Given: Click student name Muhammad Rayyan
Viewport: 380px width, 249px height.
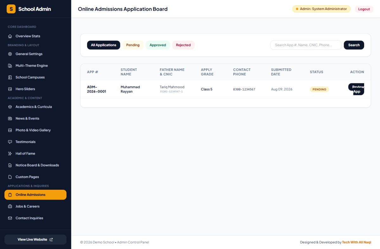Looking at the screenshot, I should point(130,89).
